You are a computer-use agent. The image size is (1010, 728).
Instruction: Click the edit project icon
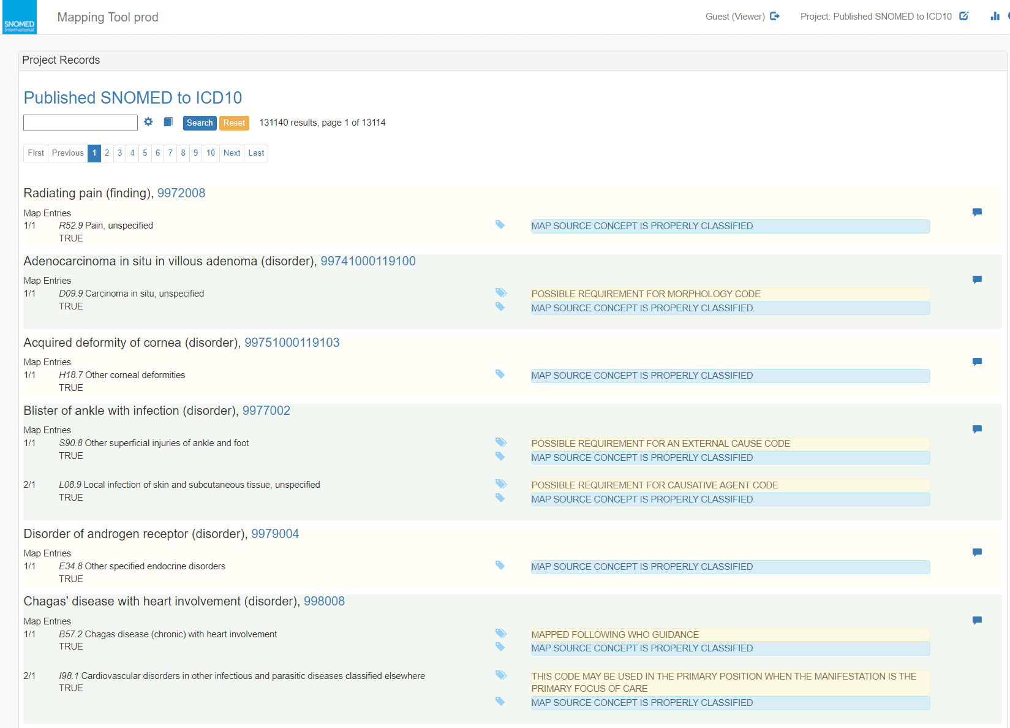click(964, 17)
